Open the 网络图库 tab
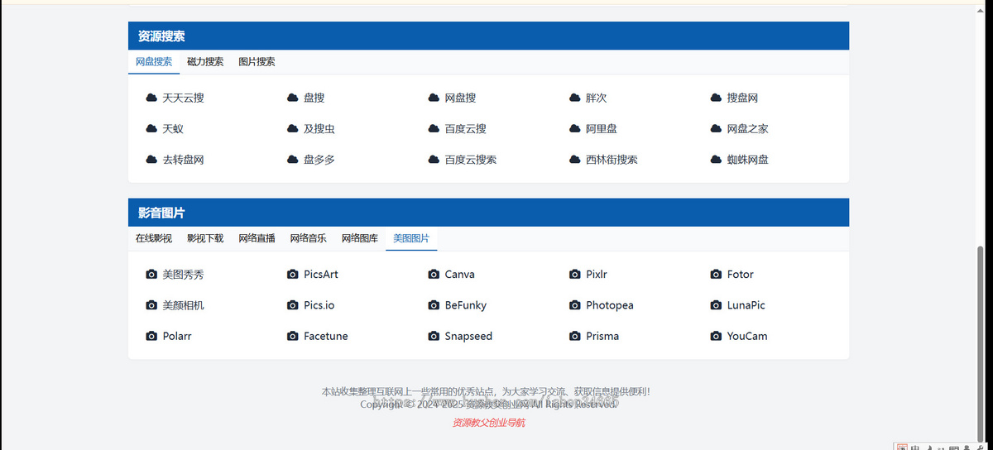 point(360,238)
